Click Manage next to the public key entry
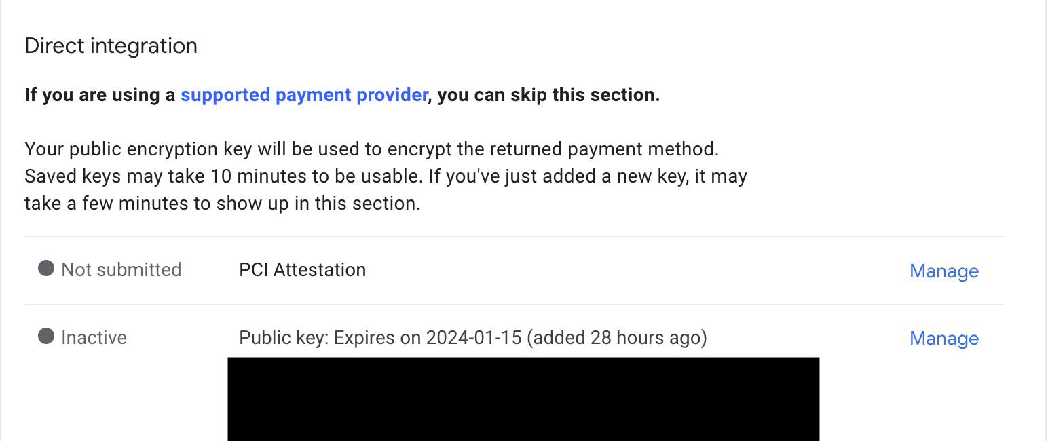 click(x=943, y=338)
